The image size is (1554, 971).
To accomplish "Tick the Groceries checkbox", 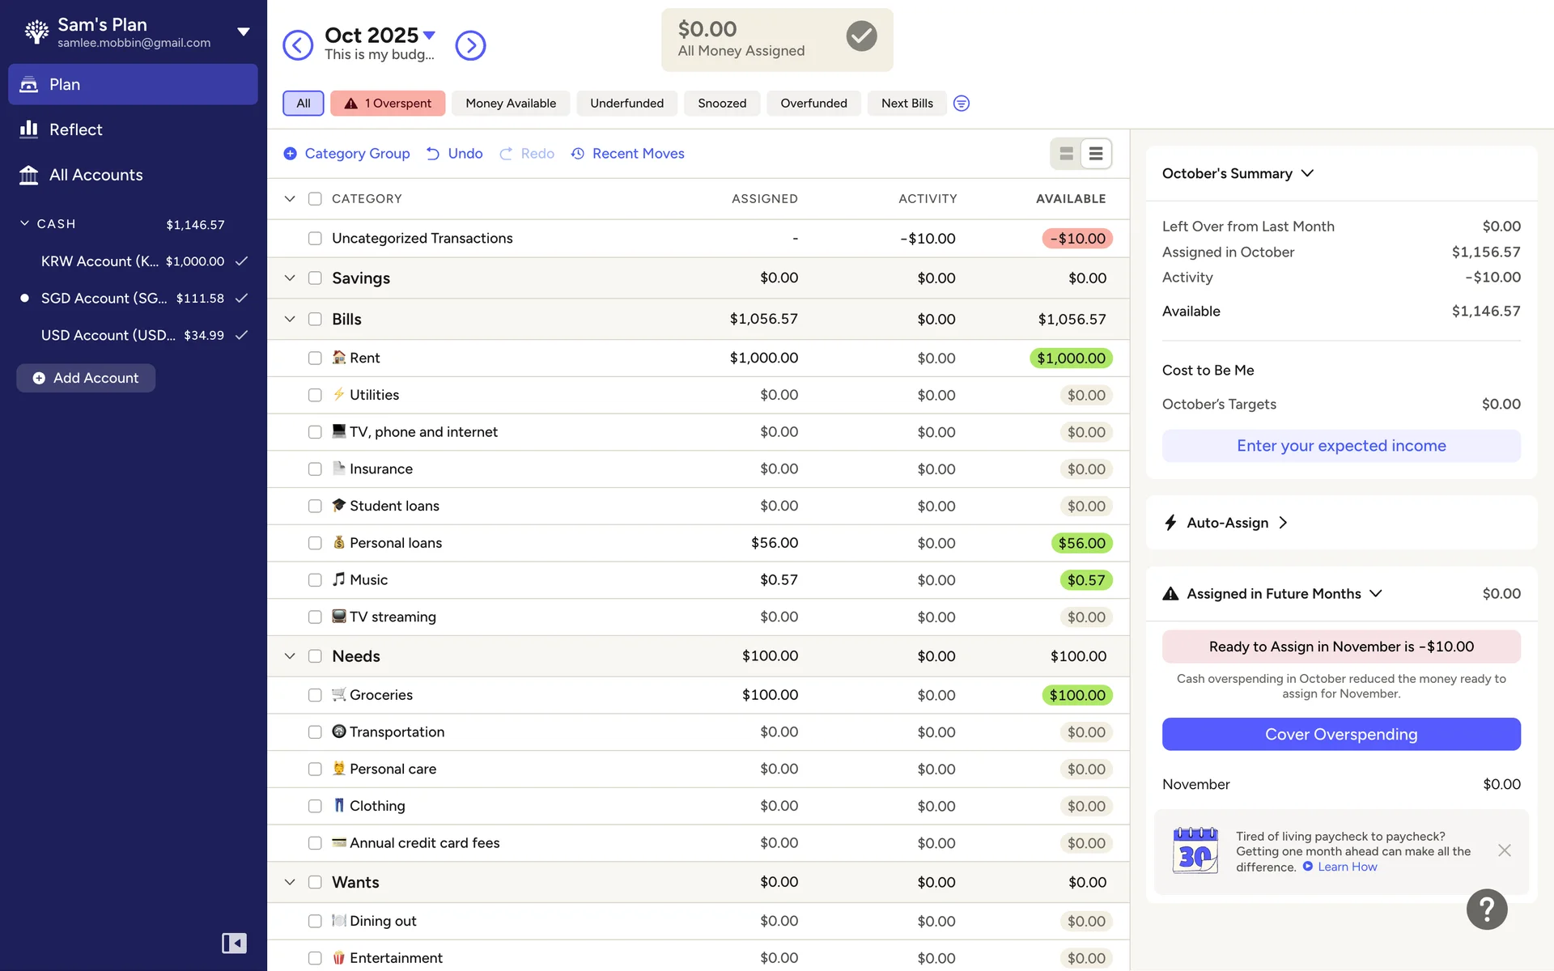I will (315, 695).
